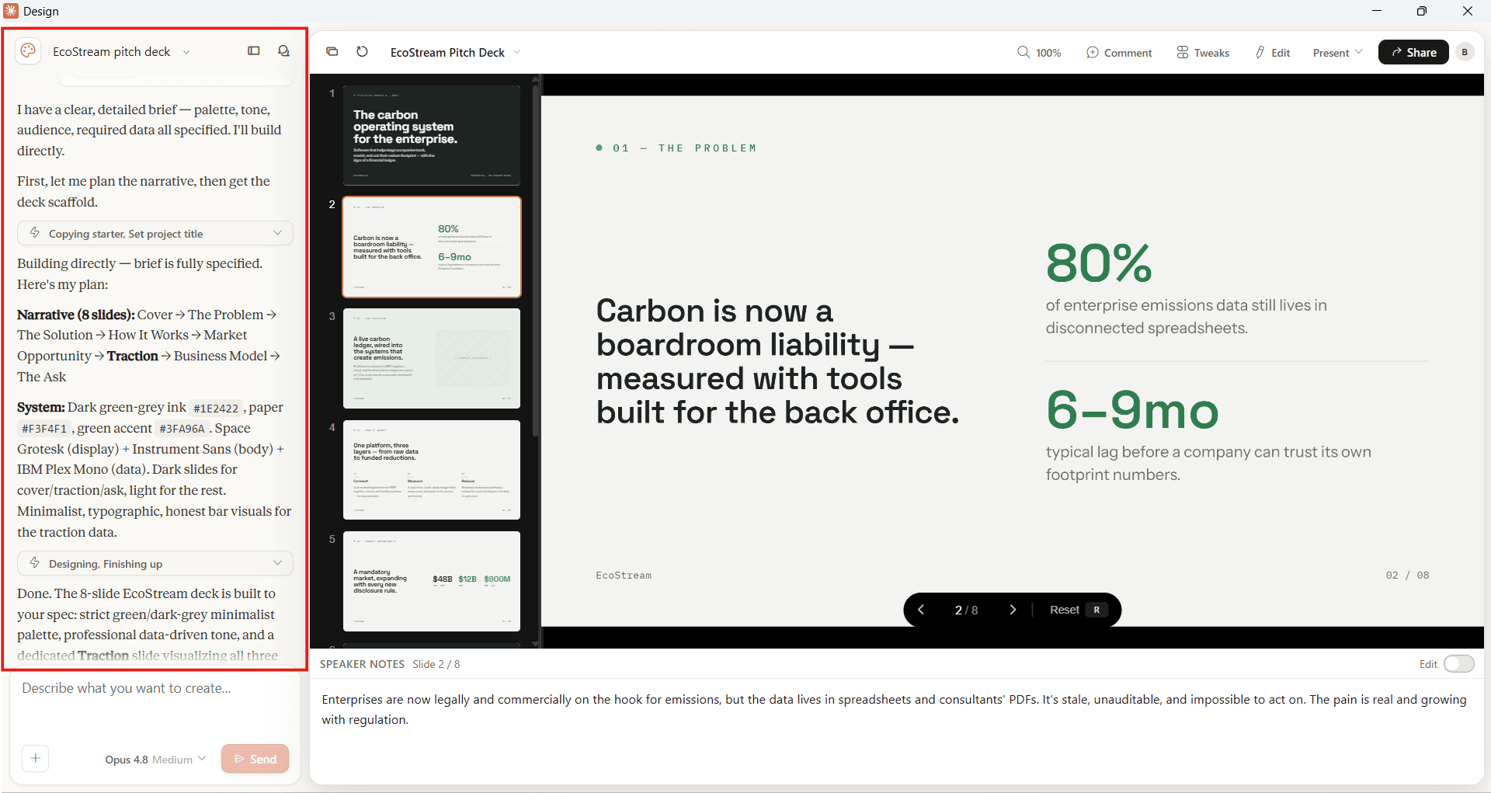The image size is (1491, 793).
Task: Click the Slide 2 / 8 label
Action: point(436,664)
